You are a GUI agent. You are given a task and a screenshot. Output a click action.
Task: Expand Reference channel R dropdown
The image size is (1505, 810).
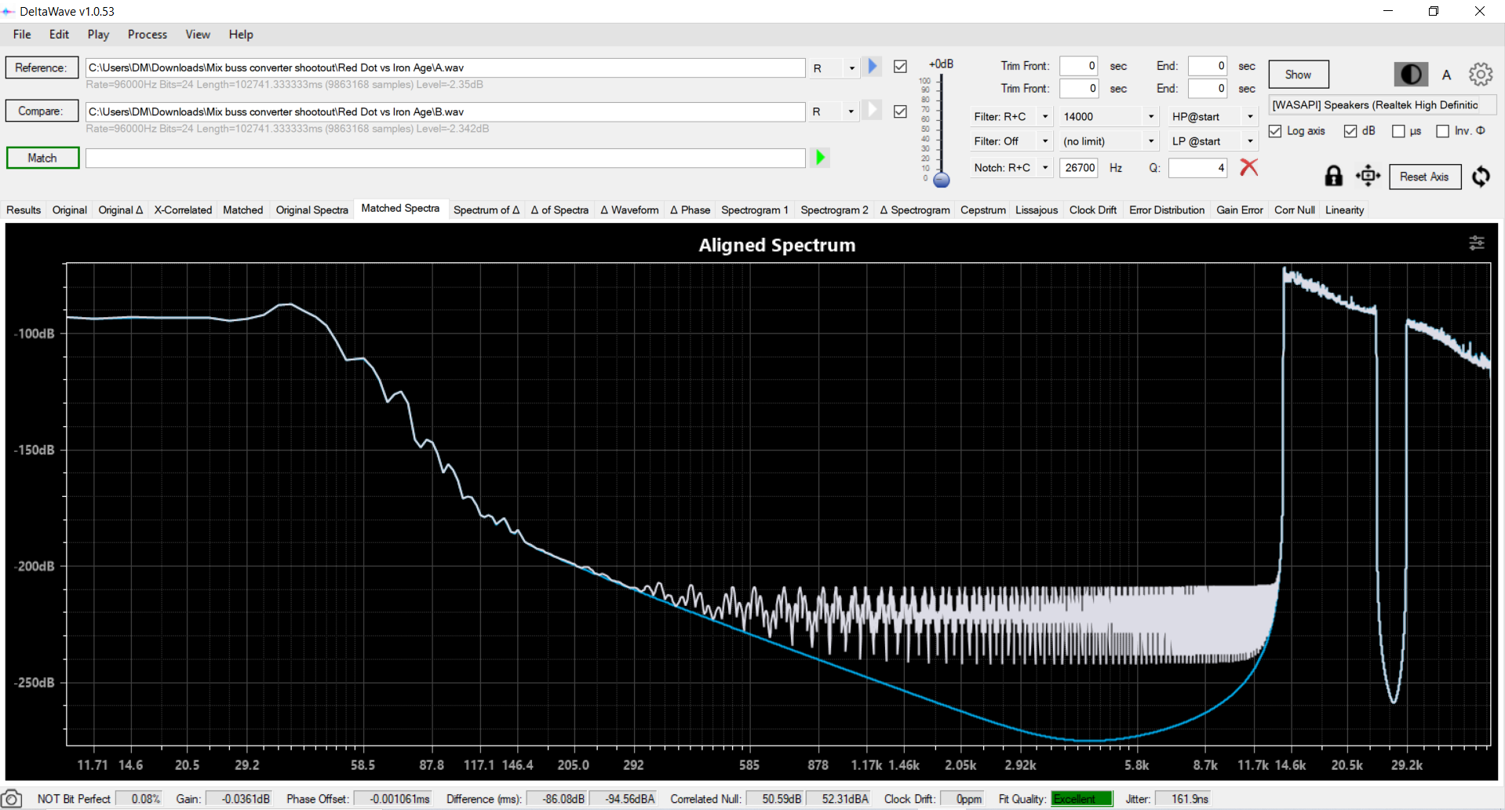(x=851, y=68)
